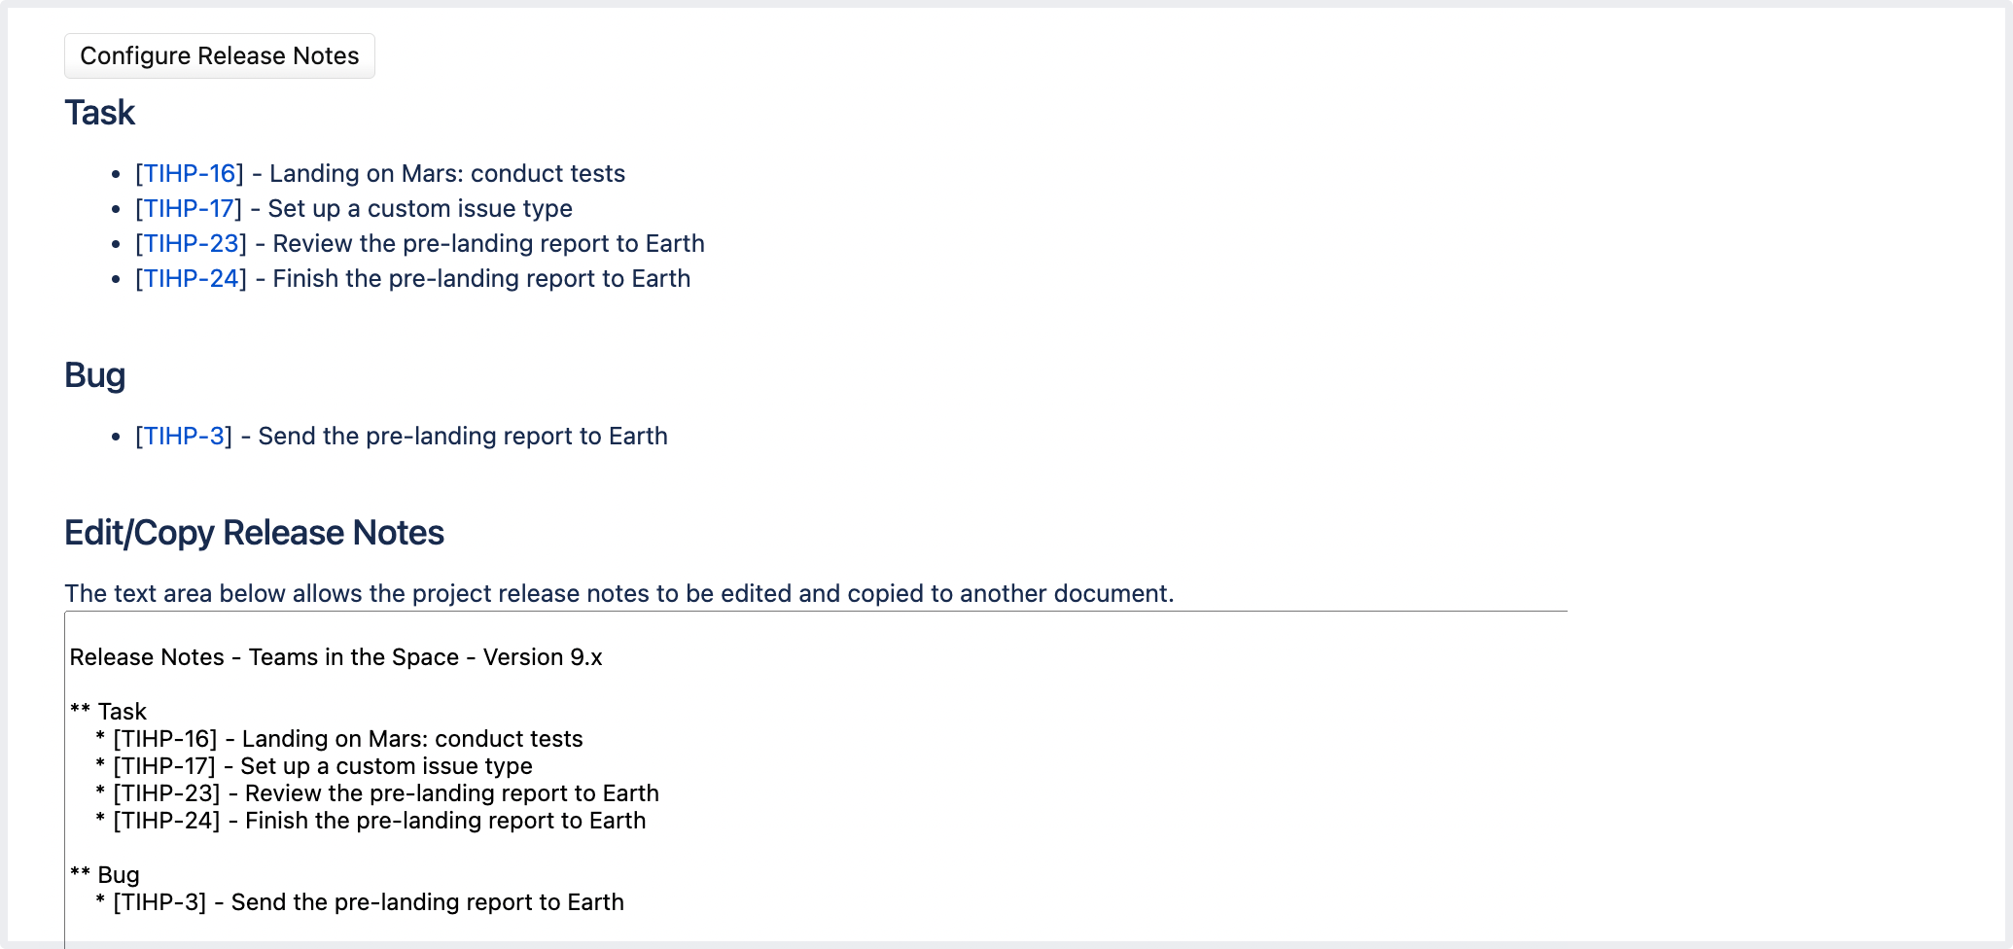Click the Edit/Copy Release Notes heading
The image size is (2013, 949).
(254, 532)
